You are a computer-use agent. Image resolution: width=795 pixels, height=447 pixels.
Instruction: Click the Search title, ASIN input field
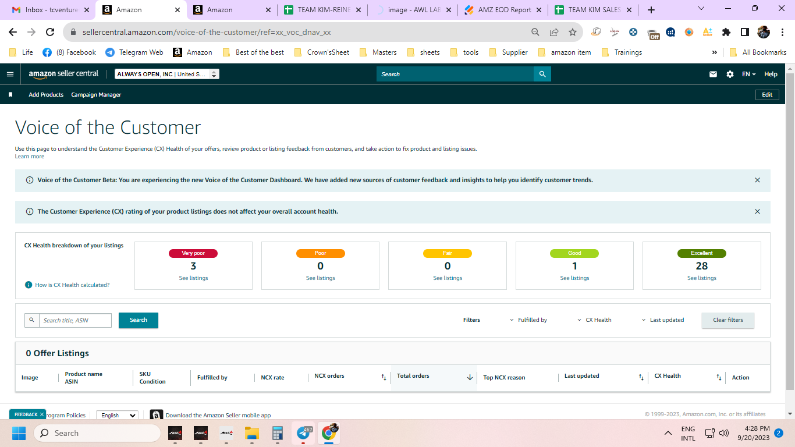coord(75,320)
